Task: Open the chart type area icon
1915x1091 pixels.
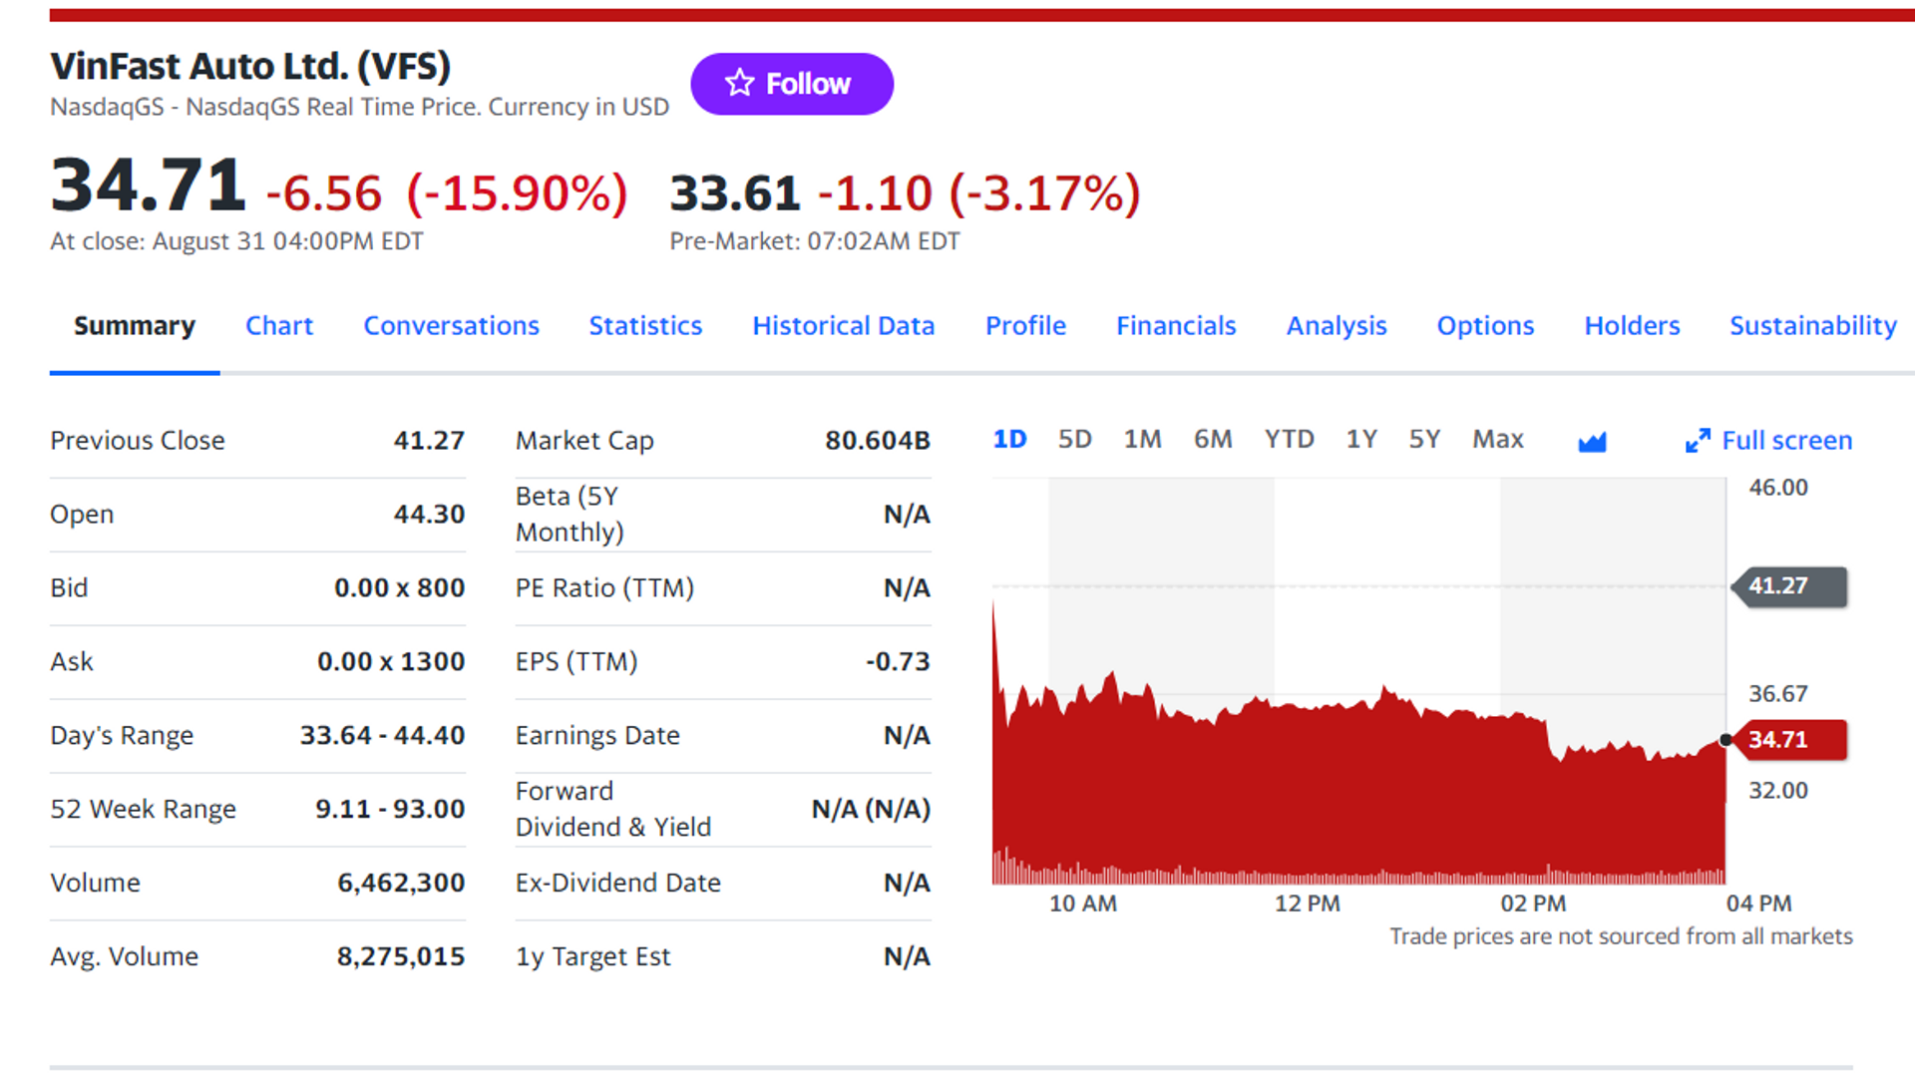Action: [1592, 441]
